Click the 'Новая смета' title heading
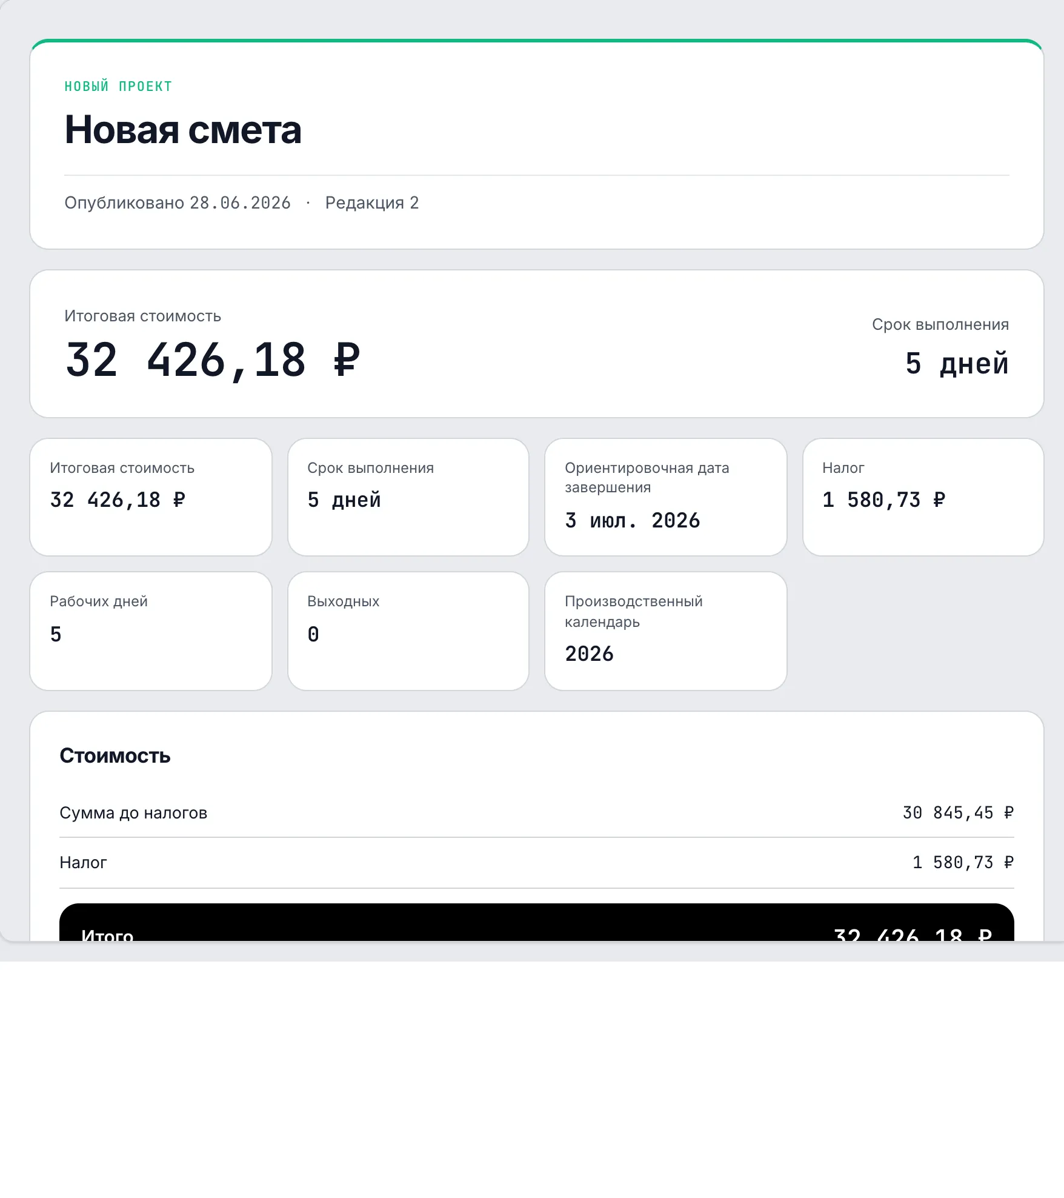 tap(183, 130)
